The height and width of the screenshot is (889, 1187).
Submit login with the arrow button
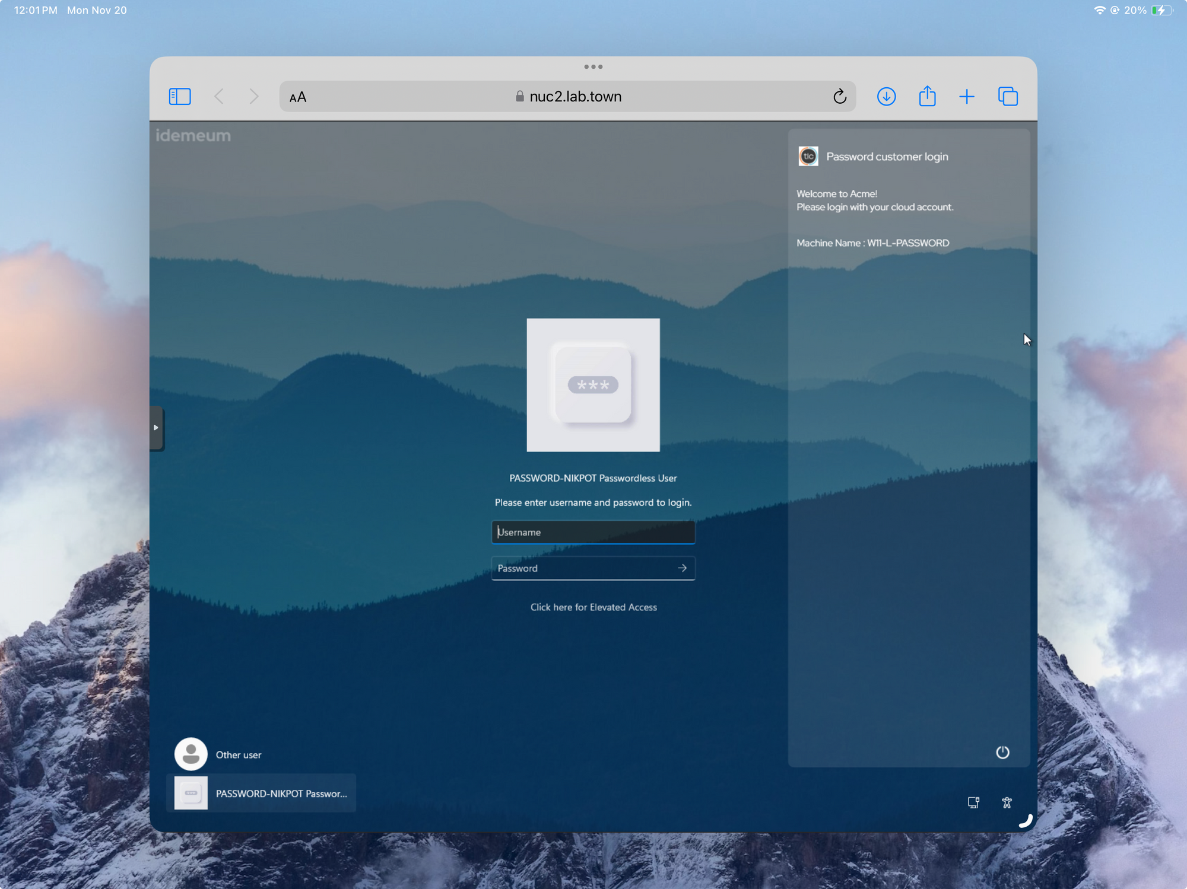tap(682, 568)
